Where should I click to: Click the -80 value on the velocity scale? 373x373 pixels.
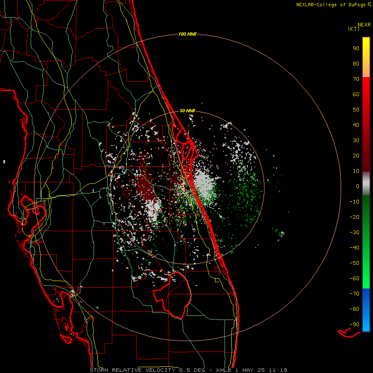click(x=354, y=309)
